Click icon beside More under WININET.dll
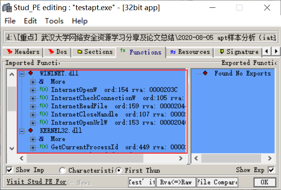This screenshot has height=190, width=281. point(41,82)
